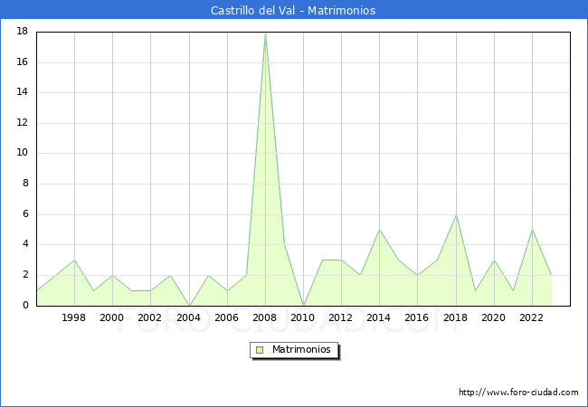Click the 2014 x-axis year label
The image size is (588, 407).
click(x=379, y=317)
